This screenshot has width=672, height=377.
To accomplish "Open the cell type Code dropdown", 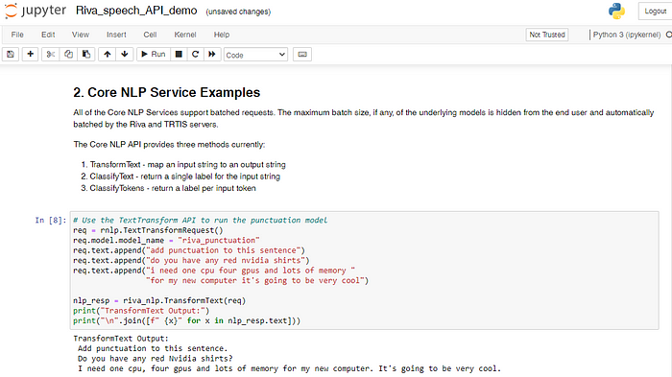I will click(x=255, y=55).
